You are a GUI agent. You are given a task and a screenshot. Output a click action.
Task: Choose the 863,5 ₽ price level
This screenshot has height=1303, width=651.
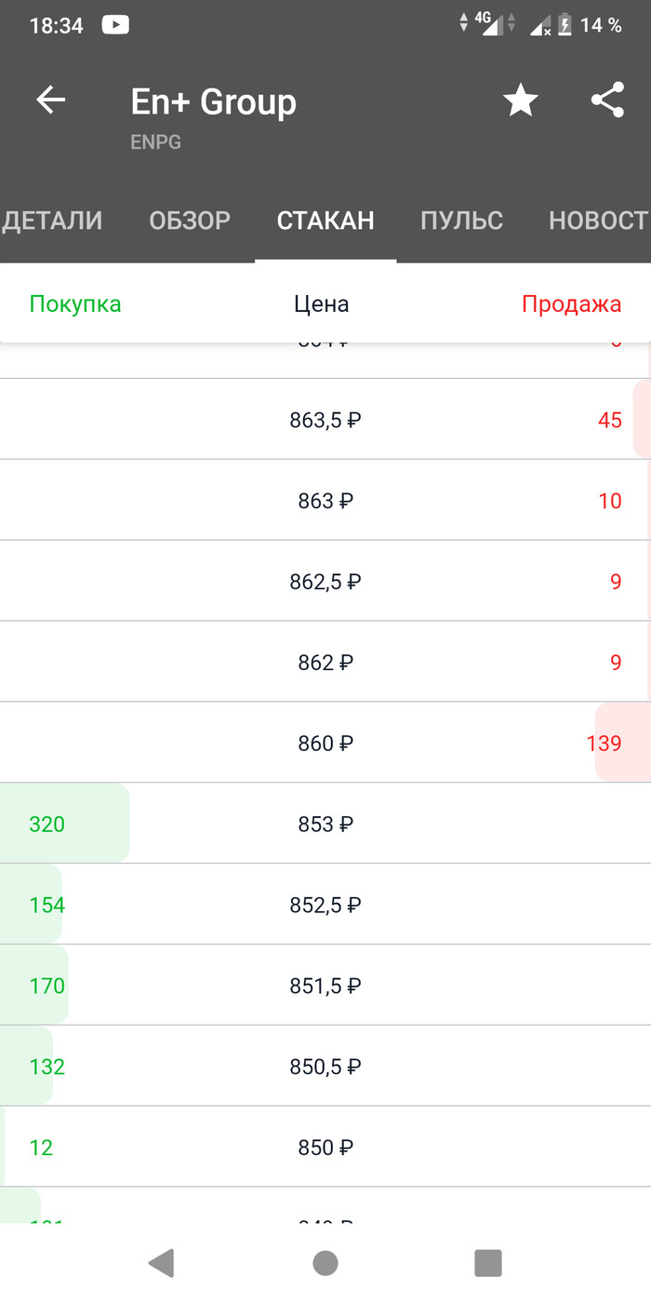click(x=325, y=420)
